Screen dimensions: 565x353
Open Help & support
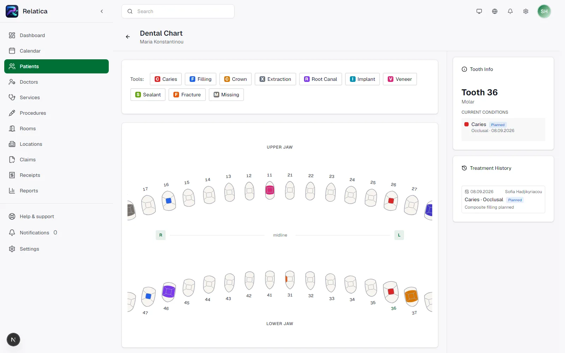(x=56, y=216)
